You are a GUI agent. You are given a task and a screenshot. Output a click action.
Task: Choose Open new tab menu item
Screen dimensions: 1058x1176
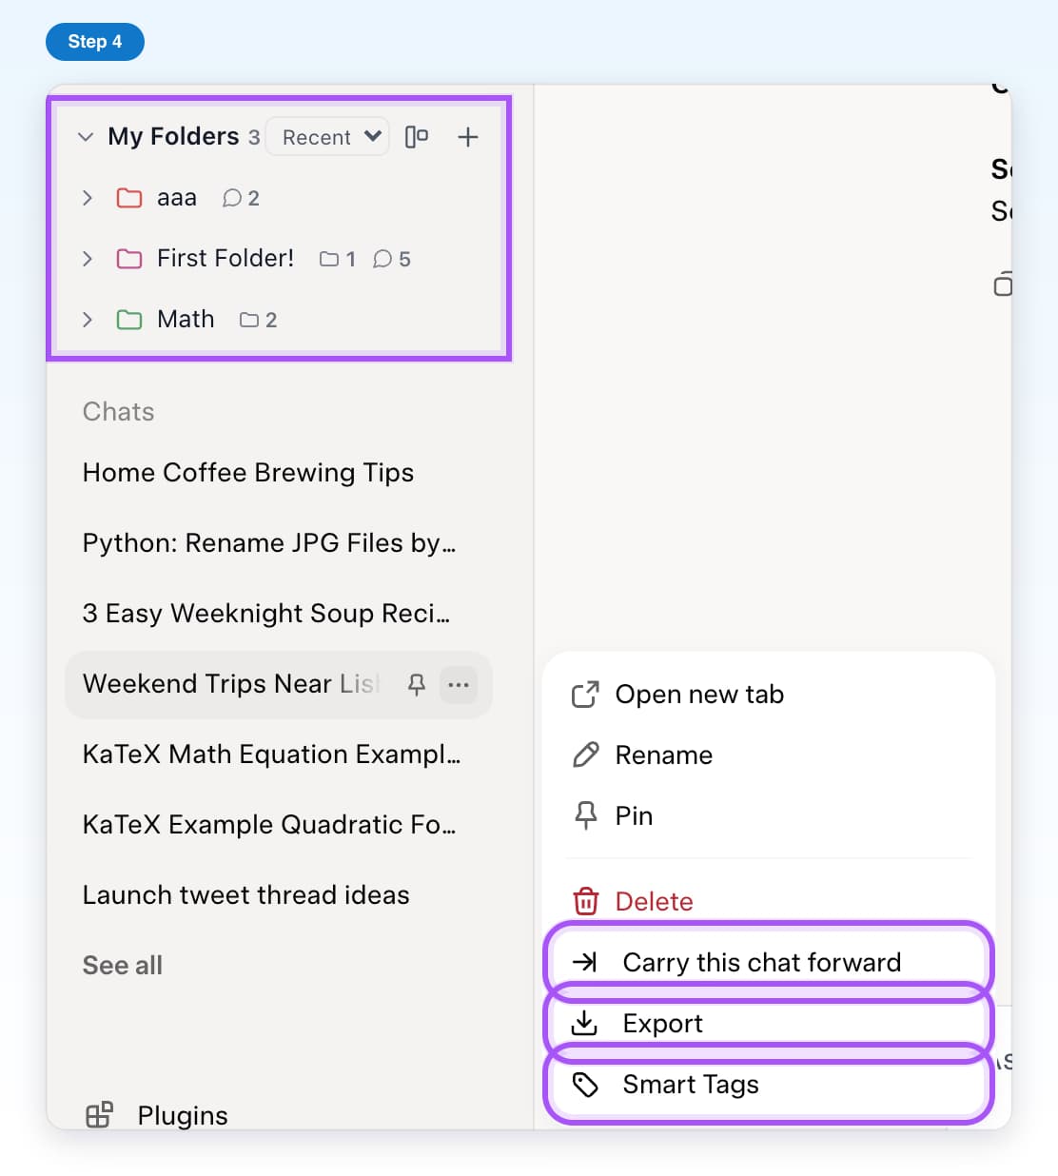pos(769,695)
